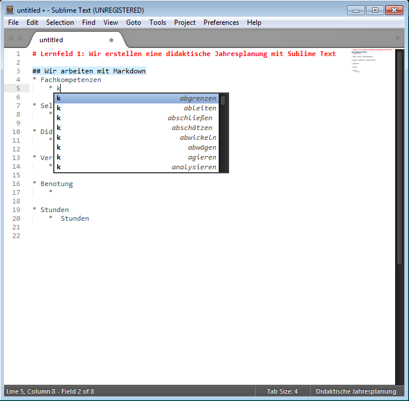Viewport: 409px width, 401px height.
Task: Open the Help menu
Action: (254, 23)
